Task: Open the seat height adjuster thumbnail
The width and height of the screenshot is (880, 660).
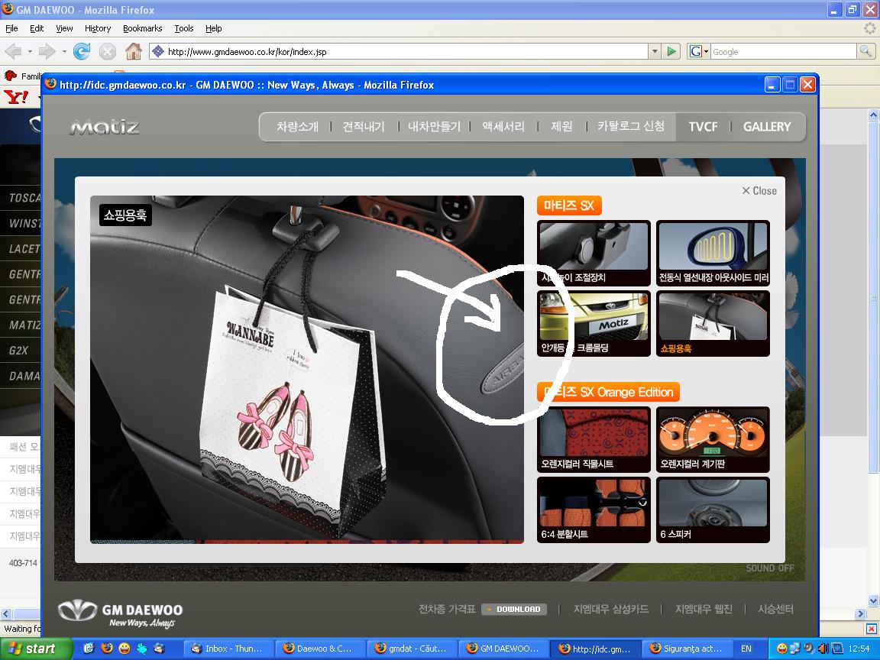Action: [594, 253]
